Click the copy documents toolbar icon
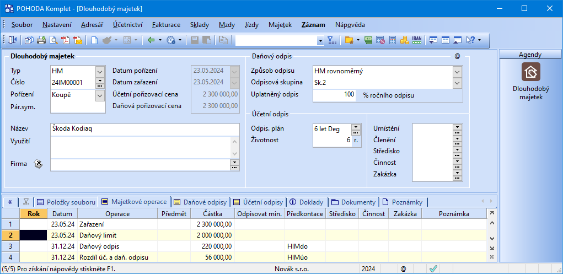The image size is (563, 274). tap(29, 41)
